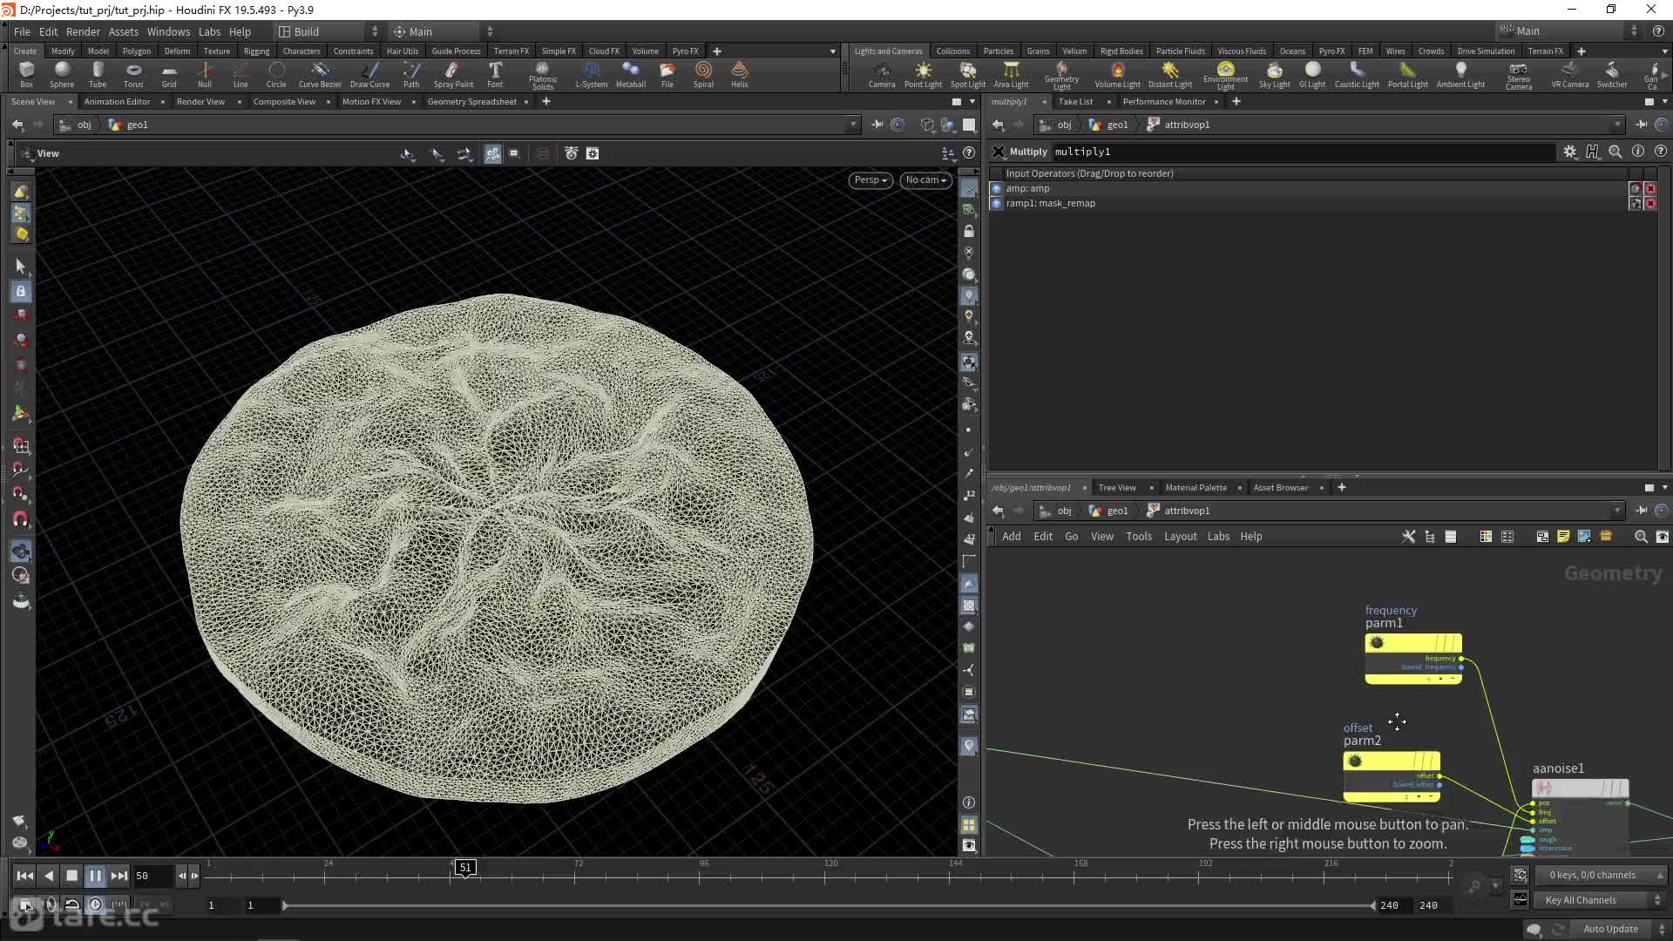This screenshot has height=941, width=1673.
Task: Toggle real time playback
Action: coord(95,904)
